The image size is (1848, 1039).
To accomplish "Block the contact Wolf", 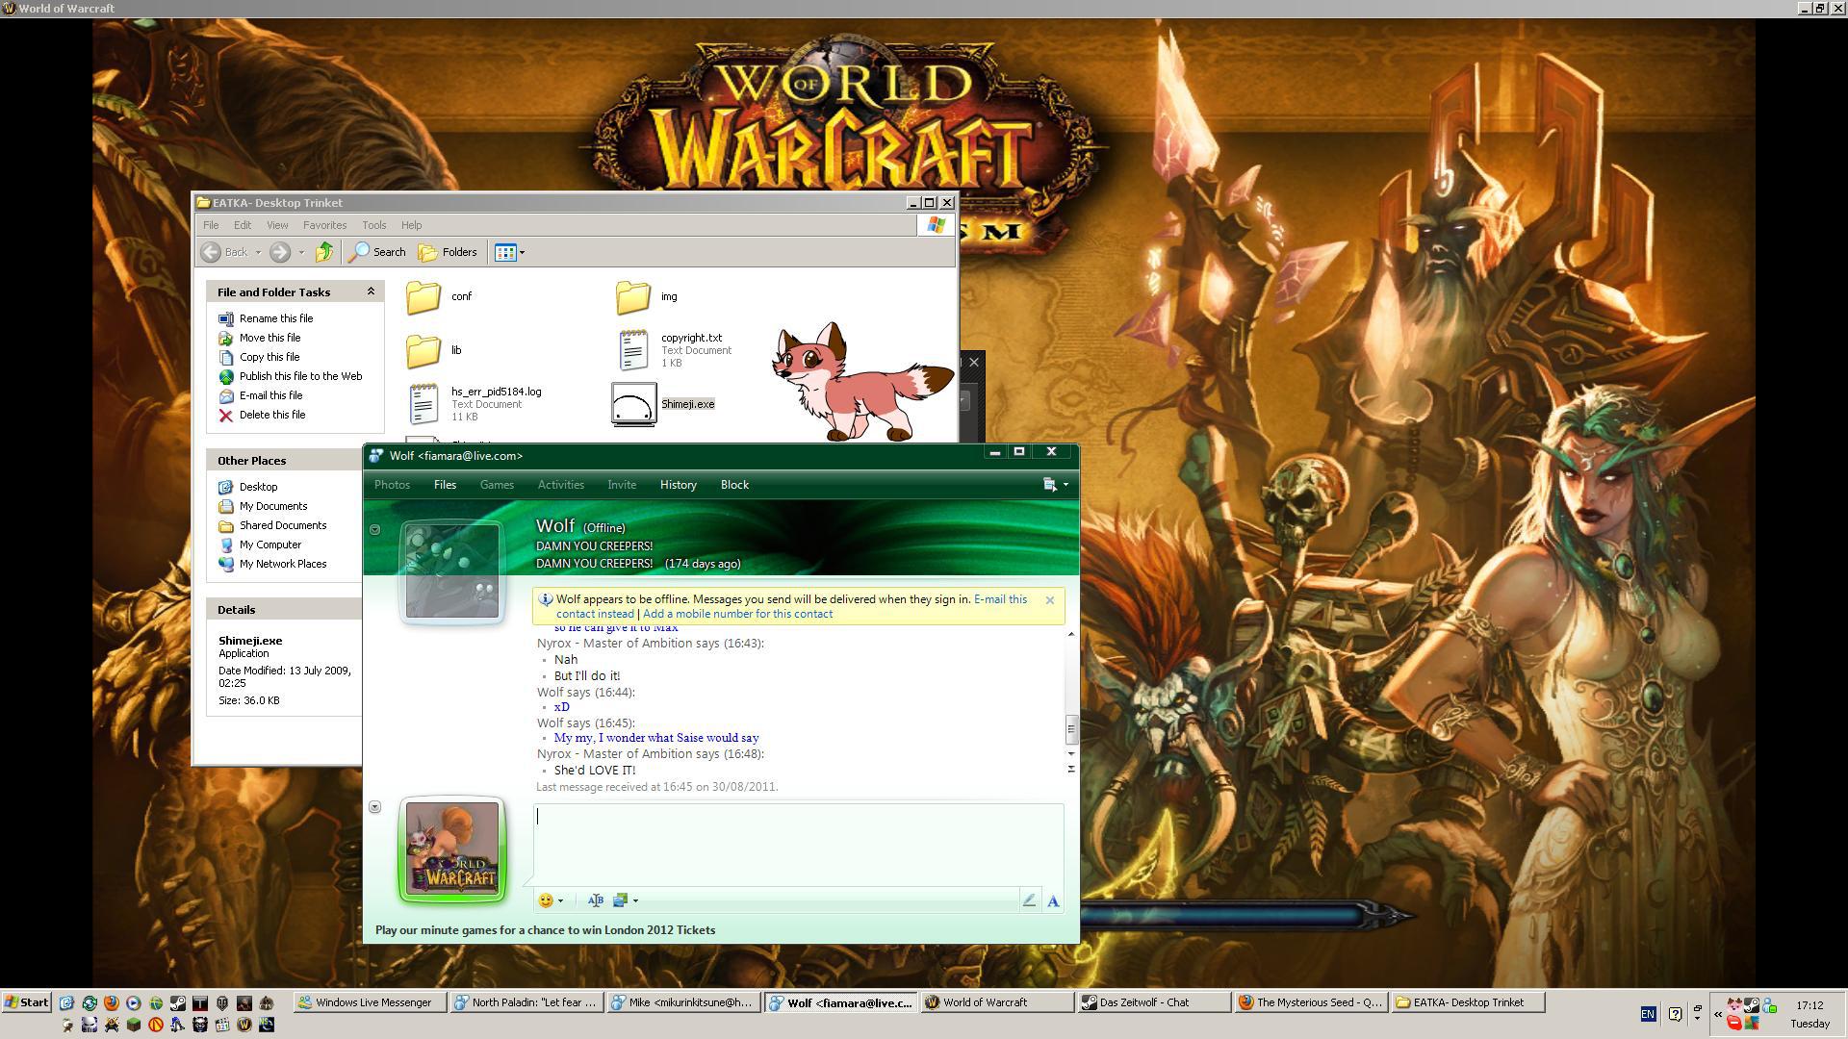I will click(734, 485).
